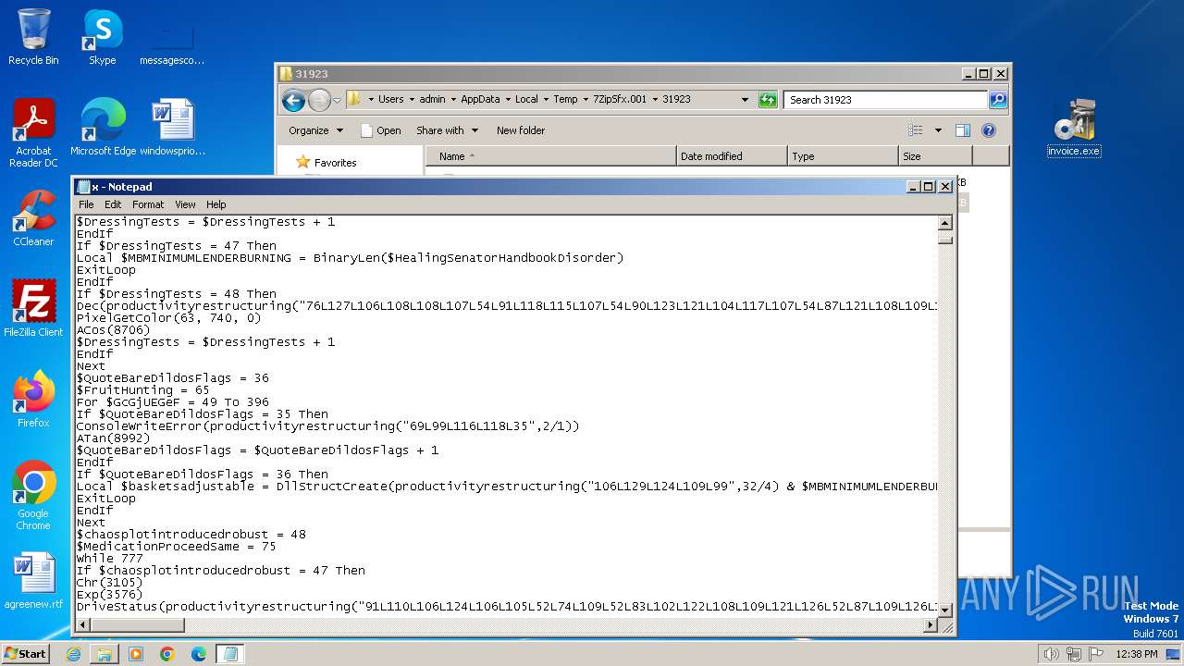Open the Skype desktop shortcut
Image resolution: width=1184 pixels, height=666 pixels.
tap(102, 37)
